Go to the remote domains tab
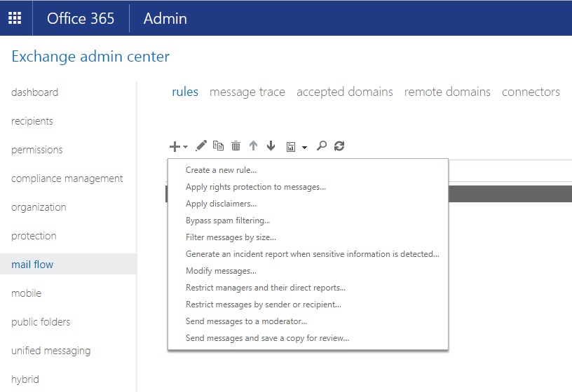The image size is (572, 392). 447,92
